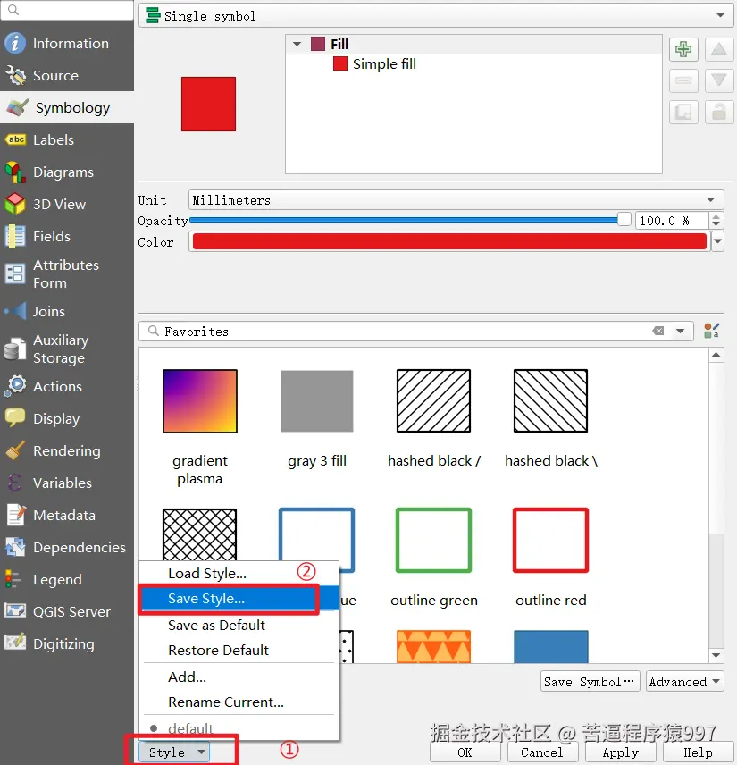Select the default style entry
The height and width of the screenshot is (765, 737).
click(239, 728)
